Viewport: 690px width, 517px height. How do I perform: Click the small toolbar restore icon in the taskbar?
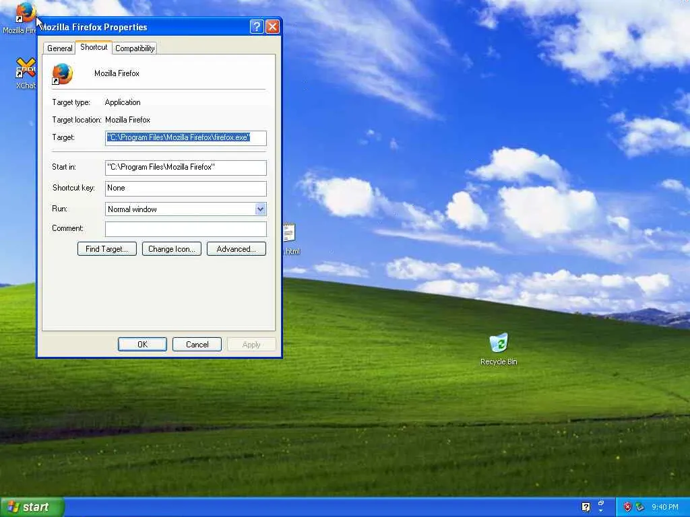[x=600, y=504]
